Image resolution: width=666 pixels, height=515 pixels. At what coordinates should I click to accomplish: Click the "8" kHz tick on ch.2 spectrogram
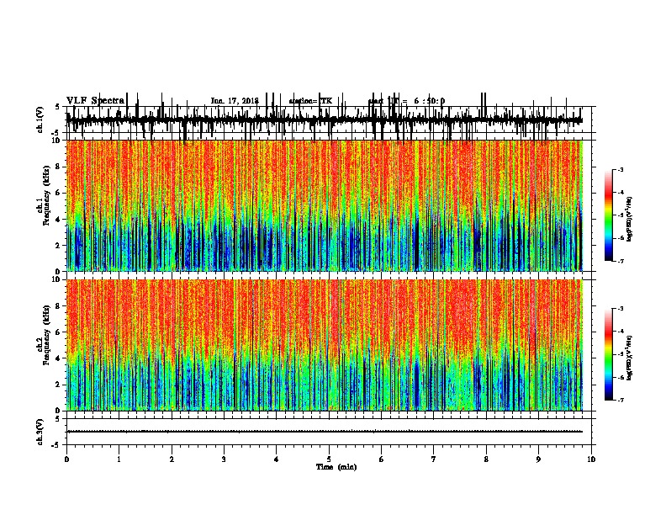click(x=58, y=306)
